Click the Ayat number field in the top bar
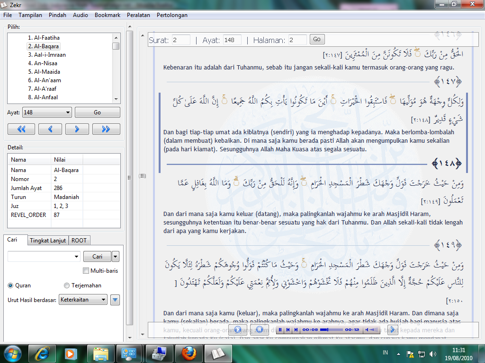Image resolution: width=485 pixels, height=363 pixels. click(x=232, y=40)
